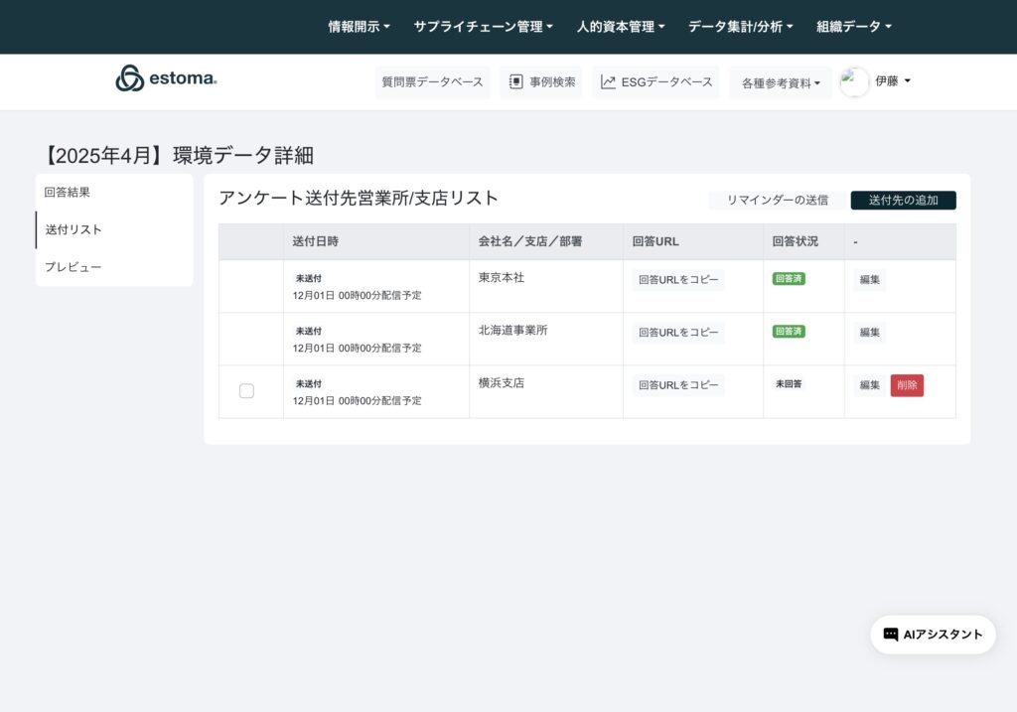
Task: Select the プレビュー sidebar tab
Action: click(x=73, y=267)
